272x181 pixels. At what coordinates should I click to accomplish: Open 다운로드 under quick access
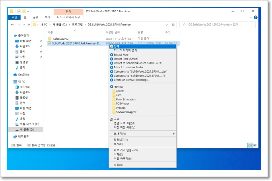[x=25, y=46]
